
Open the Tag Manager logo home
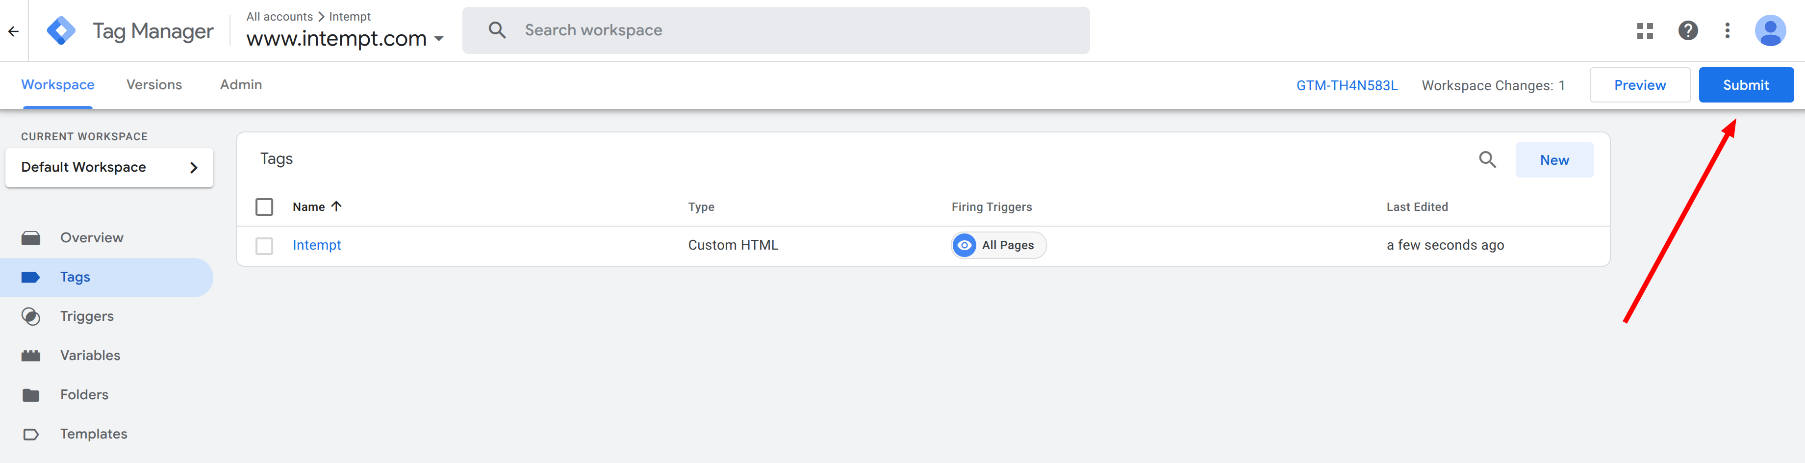coord(62,31)
